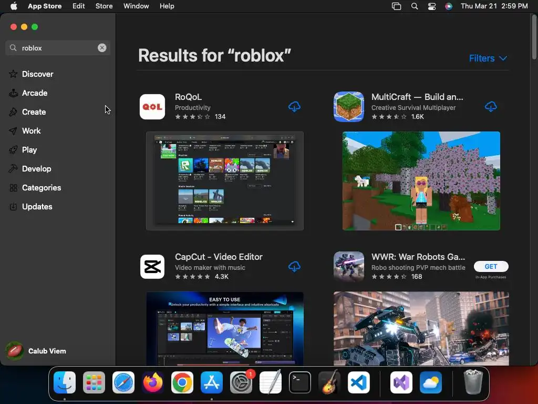Screen dimensions: 538x404
Task: Open the Work category
Action: 31,130
